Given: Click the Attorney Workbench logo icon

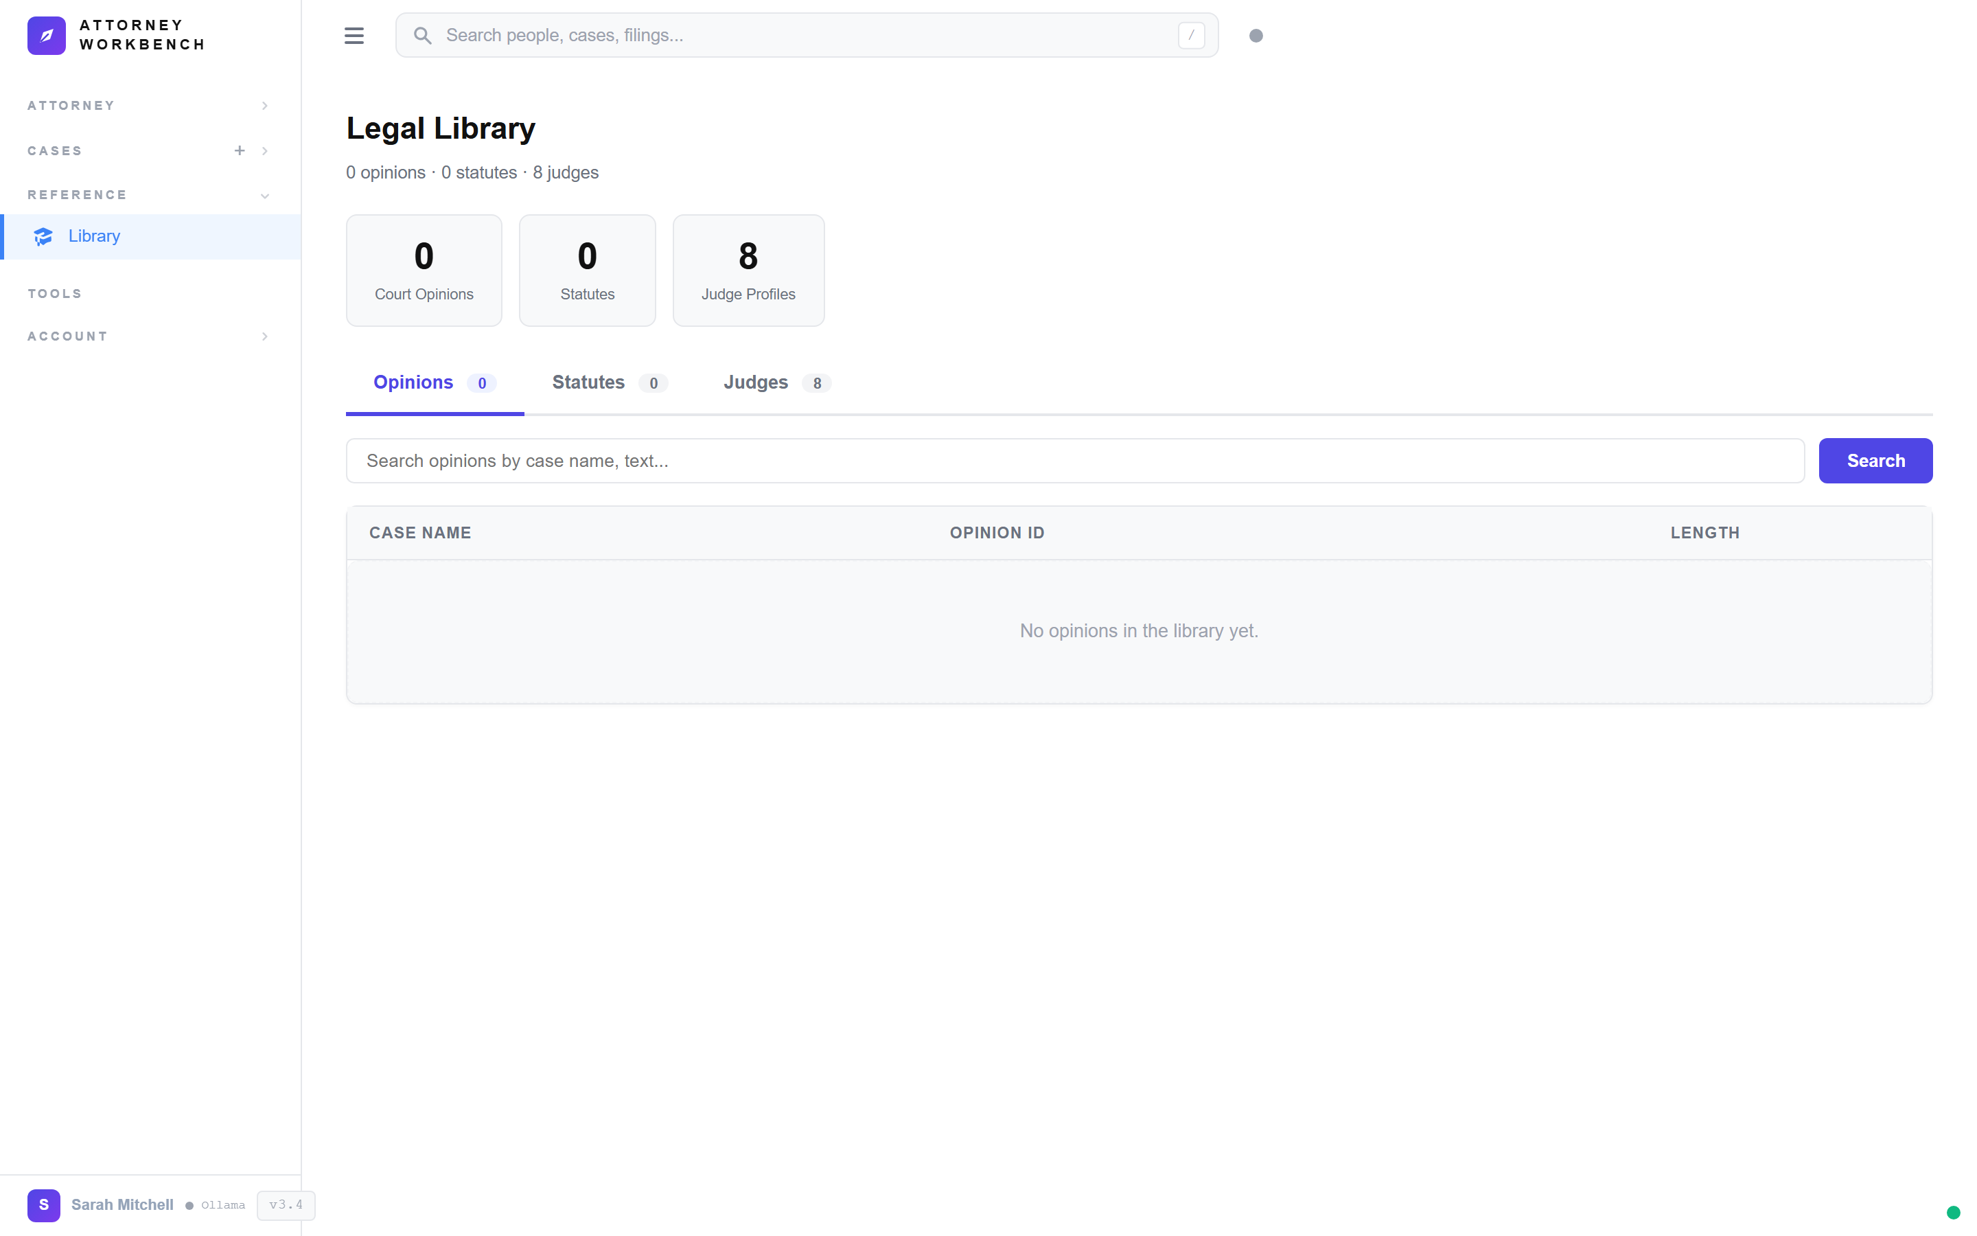Looking at the screenshot, I should [x=47, y=35].
